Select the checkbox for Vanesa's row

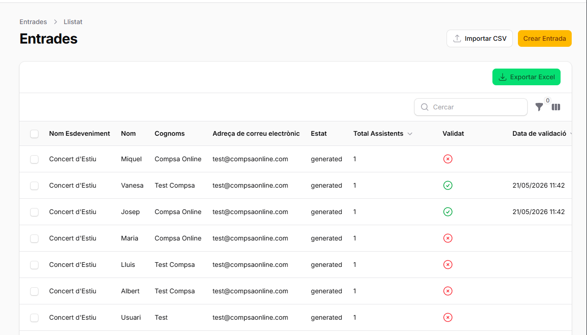coord(34,186)
